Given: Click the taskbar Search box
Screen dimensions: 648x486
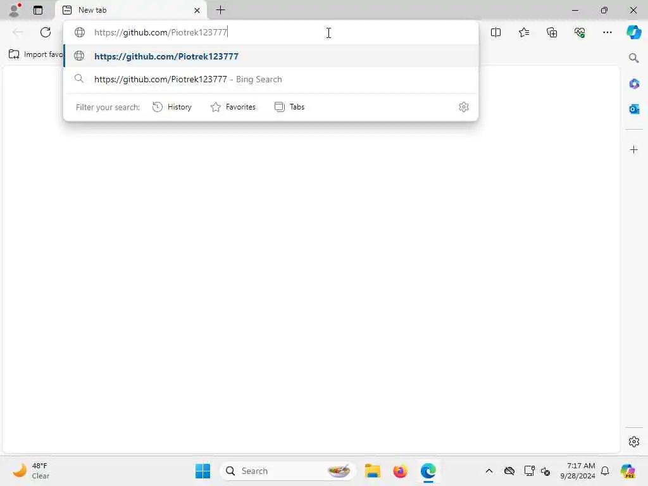Looking at the screenshot, I should 288,471.
